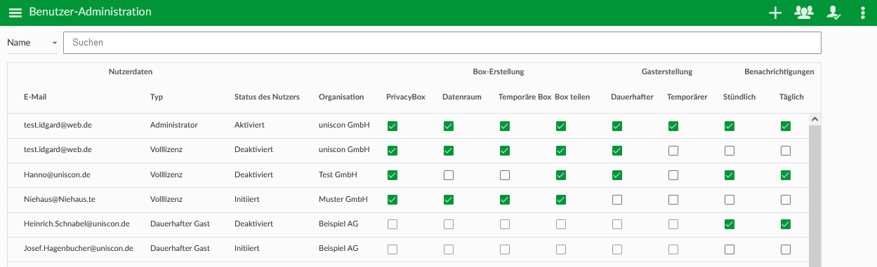Click the table's vertical scrollbar track
877x267 pixels.
(815, 196)
